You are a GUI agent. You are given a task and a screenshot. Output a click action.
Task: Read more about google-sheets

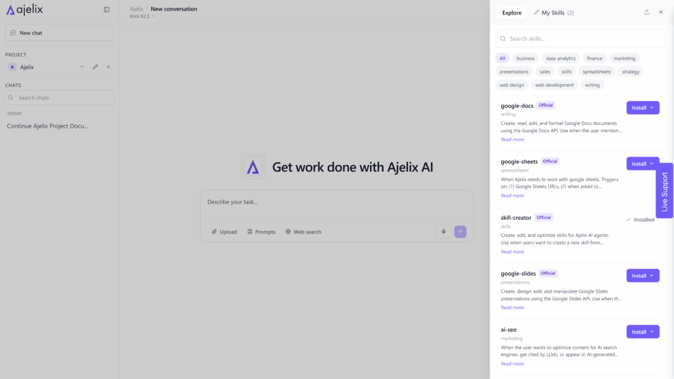point(512,195)
